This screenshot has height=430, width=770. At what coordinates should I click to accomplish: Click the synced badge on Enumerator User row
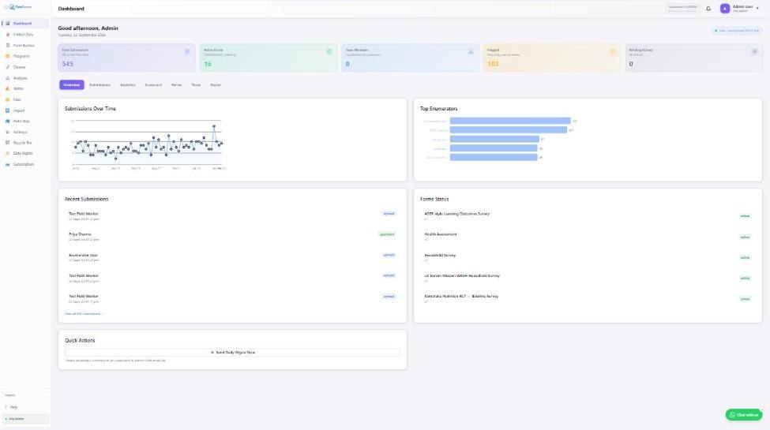click(389, 256)
